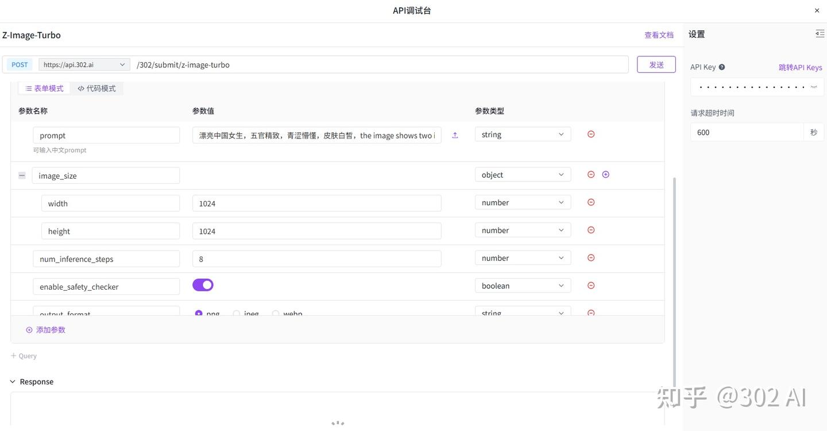Toggle enable_safety_checker switch off

tap(203, 285)
